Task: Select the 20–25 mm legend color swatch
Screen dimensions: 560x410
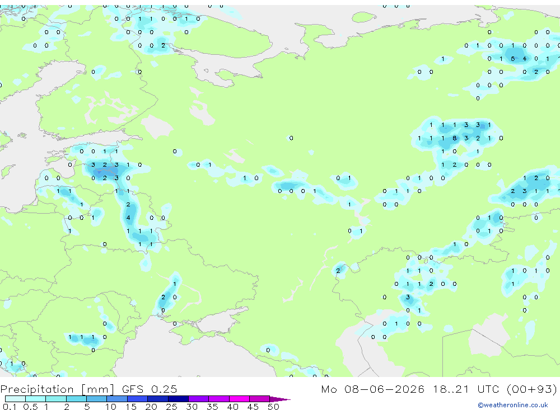Action: point(158,399)
